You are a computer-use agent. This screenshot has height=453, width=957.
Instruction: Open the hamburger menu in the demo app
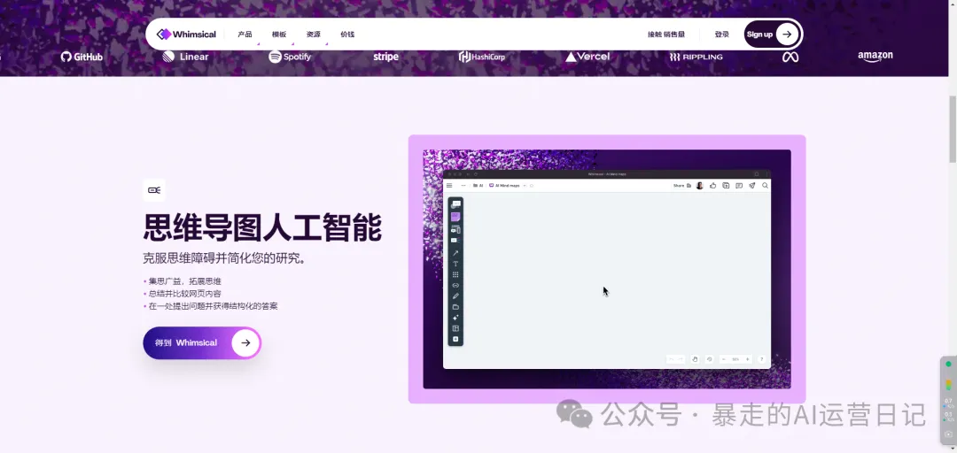[x=449, y=185]
